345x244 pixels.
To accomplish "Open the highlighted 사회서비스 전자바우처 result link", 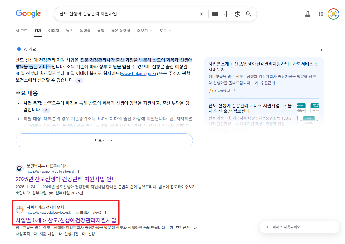I will (66, 220).
